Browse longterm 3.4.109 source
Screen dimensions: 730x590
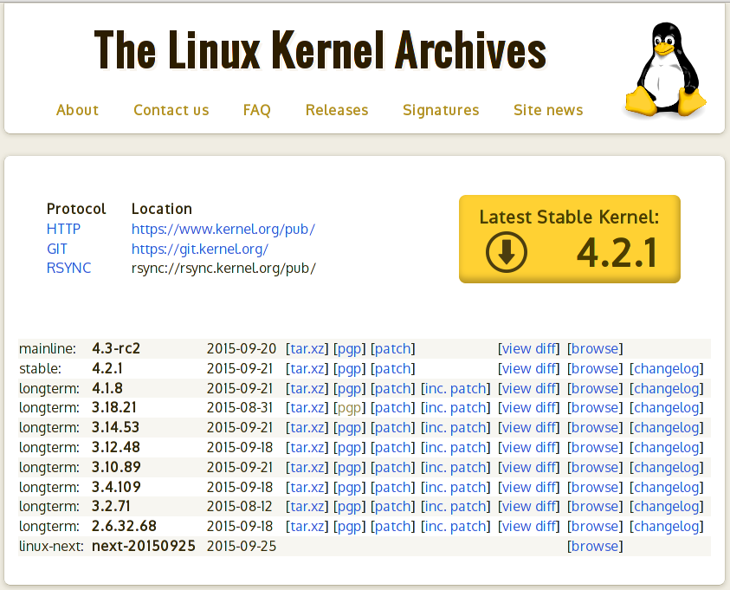(x=595, y=487)
